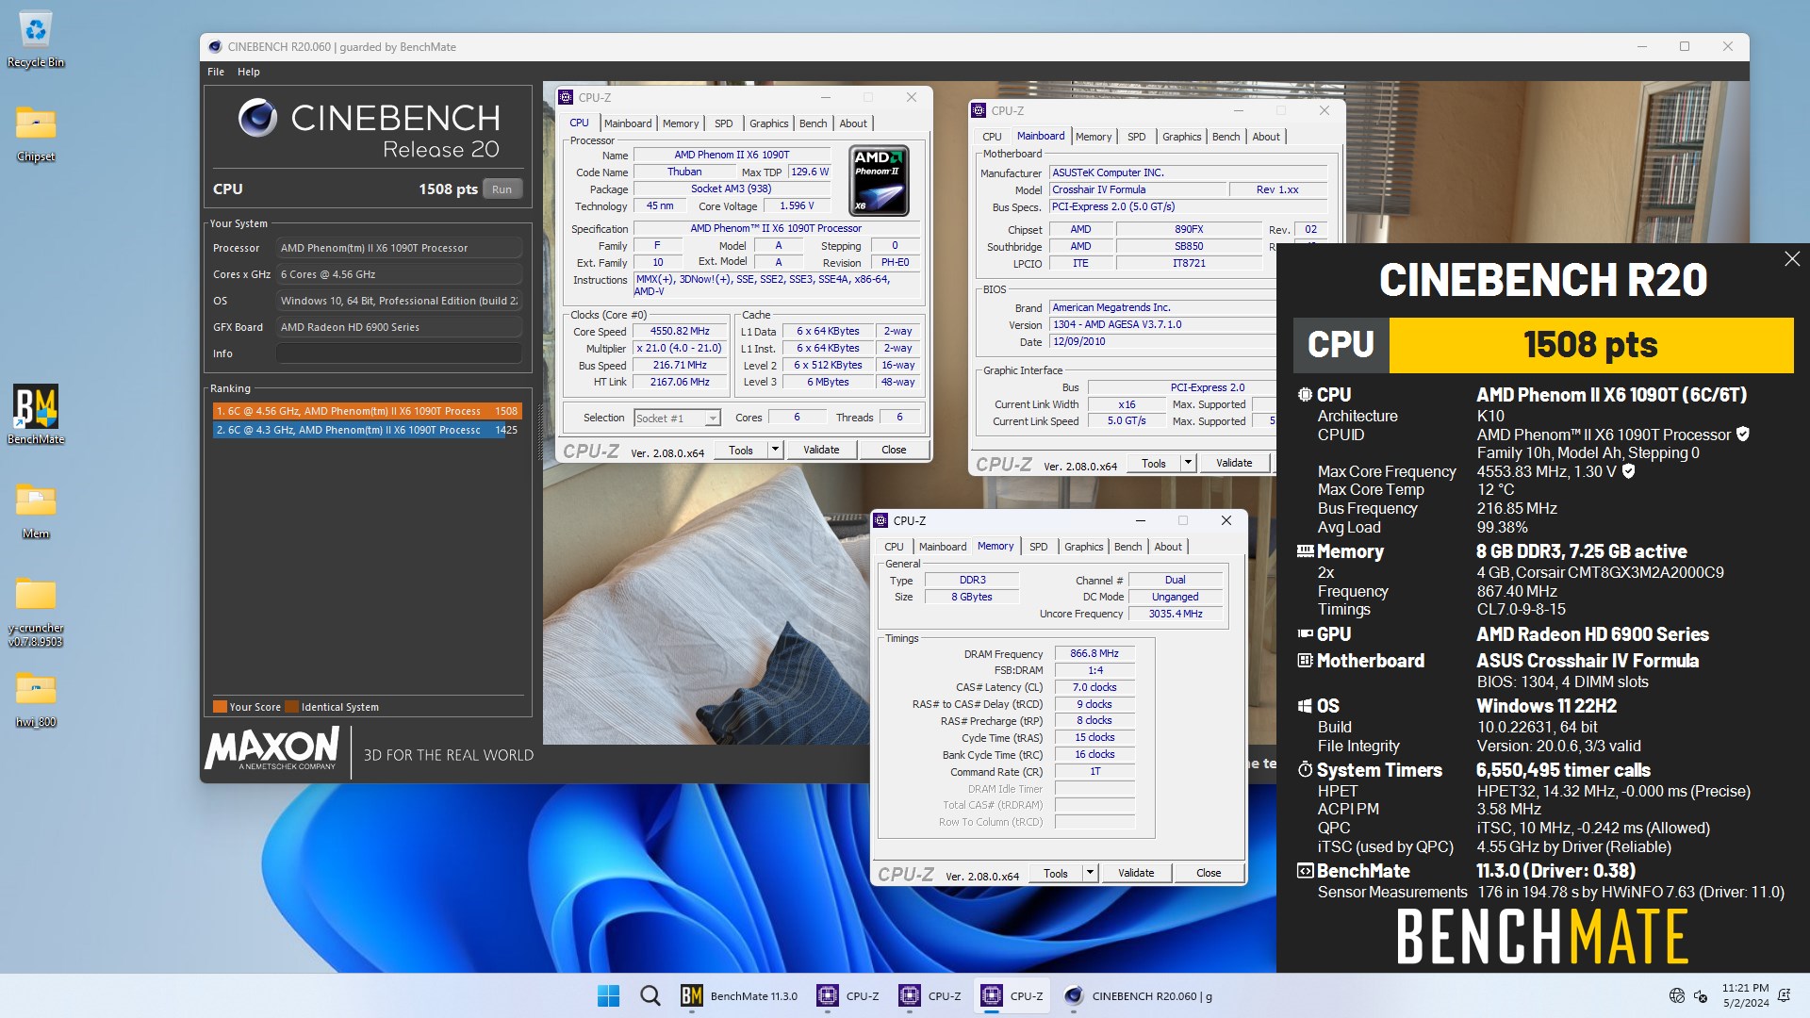This screenshot has width=1810, height=1018.
Task: Click Tools button in CPU-Z Memory window
Action: (x=1056, y=873)
